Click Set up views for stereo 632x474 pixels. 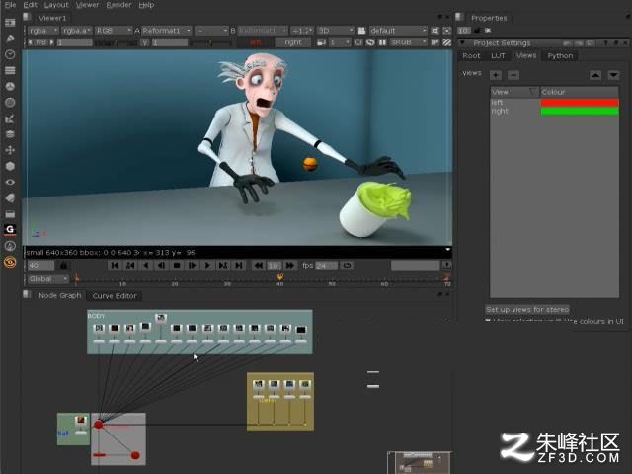(527, 309)
